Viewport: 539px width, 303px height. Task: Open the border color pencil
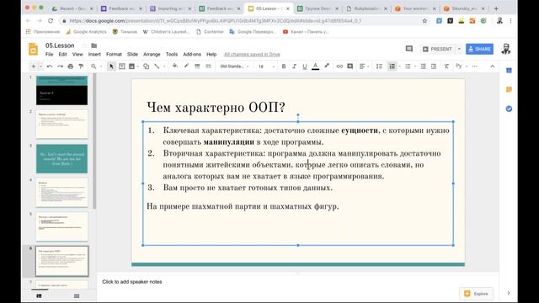point(186,66)
